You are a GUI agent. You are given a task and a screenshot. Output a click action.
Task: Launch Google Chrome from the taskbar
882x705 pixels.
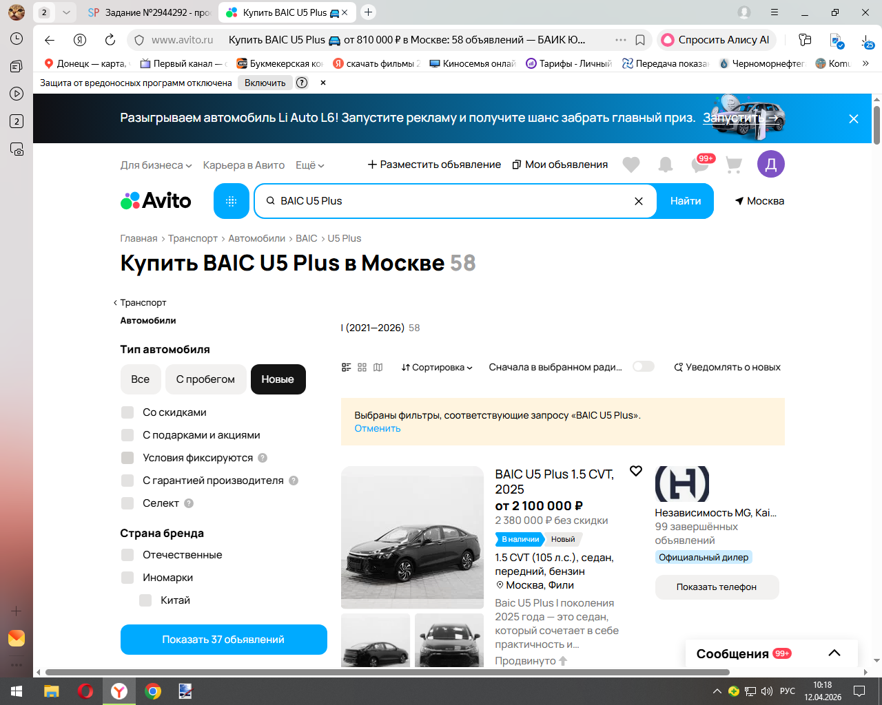(153, 691)
